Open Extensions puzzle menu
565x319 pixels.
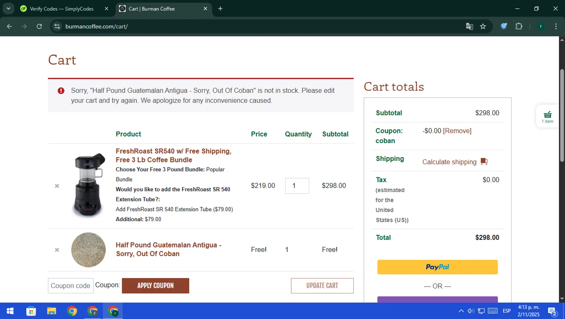point(519,26)
